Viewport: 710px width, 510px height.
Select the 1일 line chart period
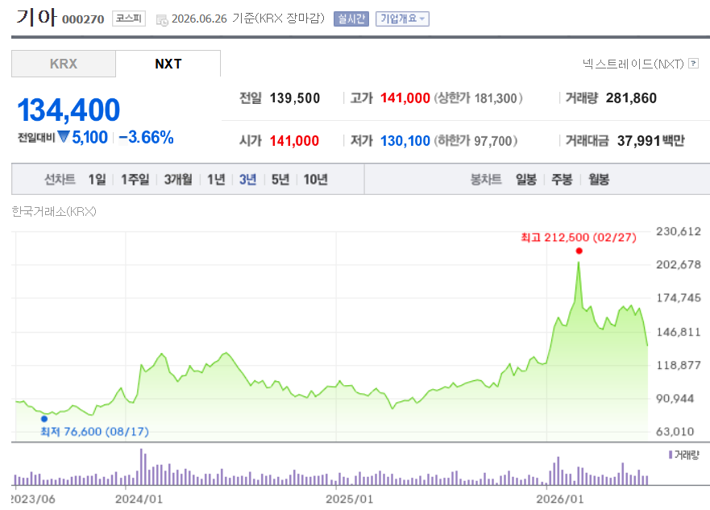tap(97, 180)
